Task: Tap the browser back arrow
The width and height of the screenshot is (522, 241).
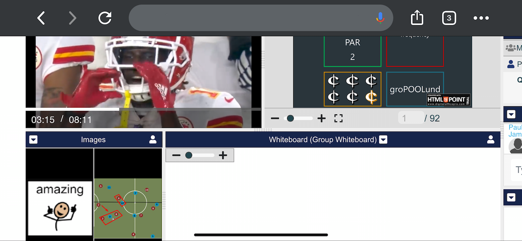Action: pos(41,18)
